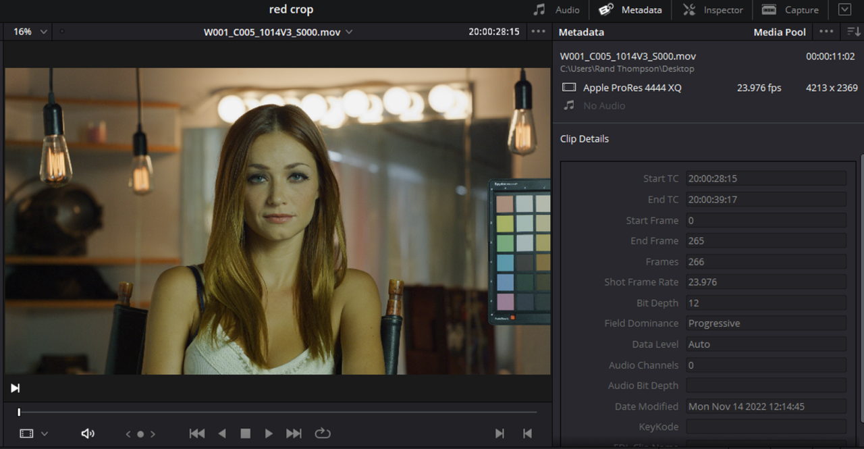Click the jog wheel dot control
The image size is (864, 449).
pyautogui.click(x=140, y=434)
